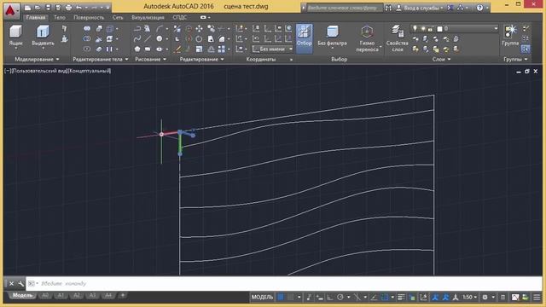Open the A4 layout tab

pyautogui.click(x=108, y=296)
